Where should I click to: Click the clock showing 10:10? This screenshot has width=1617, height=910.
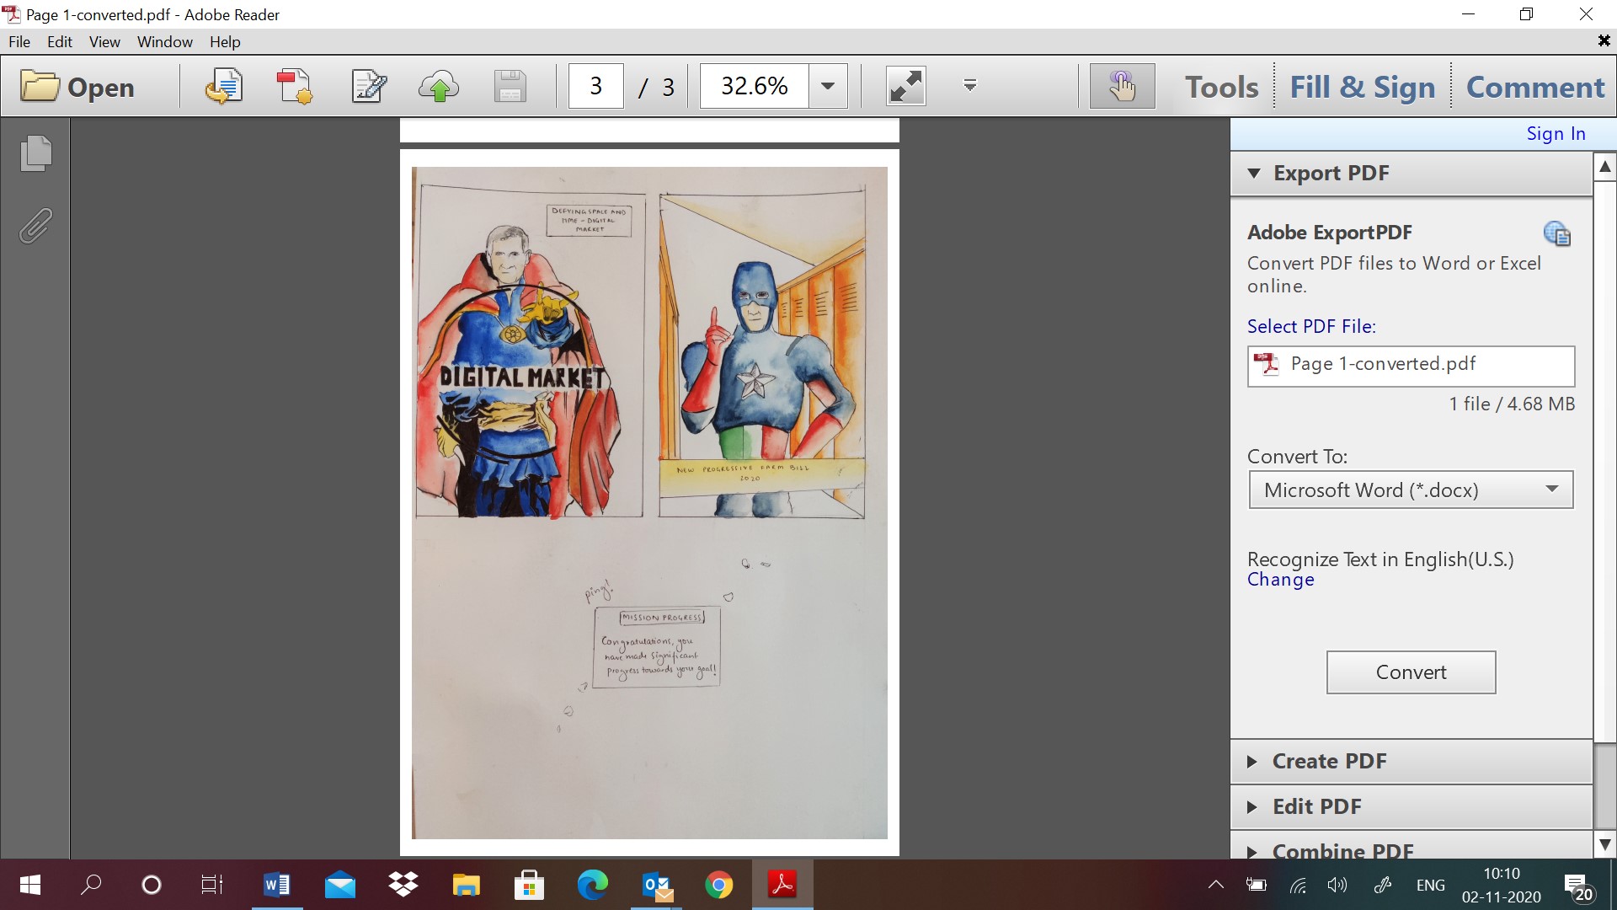1501,874
